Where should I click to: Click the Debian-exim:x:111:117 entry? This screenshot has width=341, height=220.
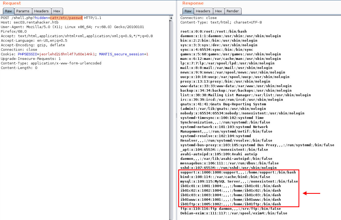pos(234,213)
